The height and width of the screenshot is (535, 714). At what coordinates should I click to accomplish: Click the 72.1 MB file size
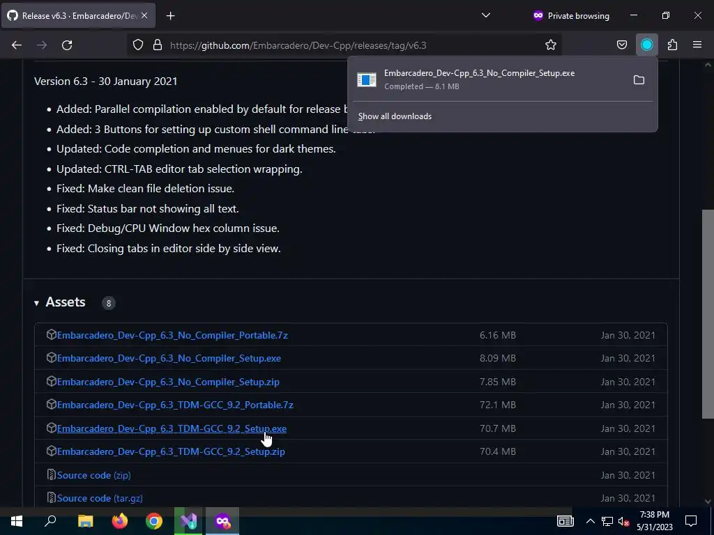click(498, 405)
